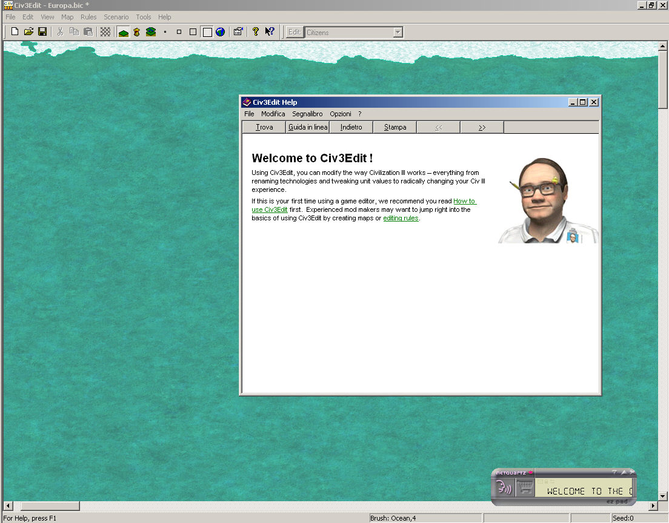This screenshot has height=523, width=669.
Task: Open the Scenario menu
Action: pos(116,17)
